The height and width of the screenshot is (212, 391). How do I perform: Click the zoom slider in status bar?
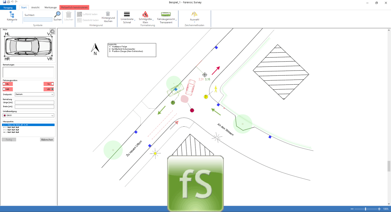366,209
